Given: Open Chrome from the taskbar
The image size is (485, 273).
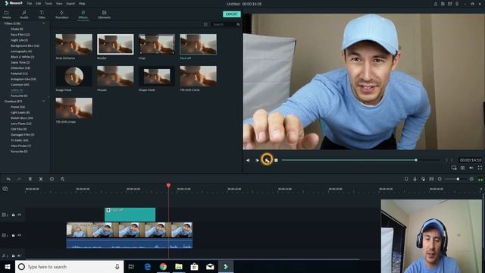Looking at the screenshot, I should [163, 266].
